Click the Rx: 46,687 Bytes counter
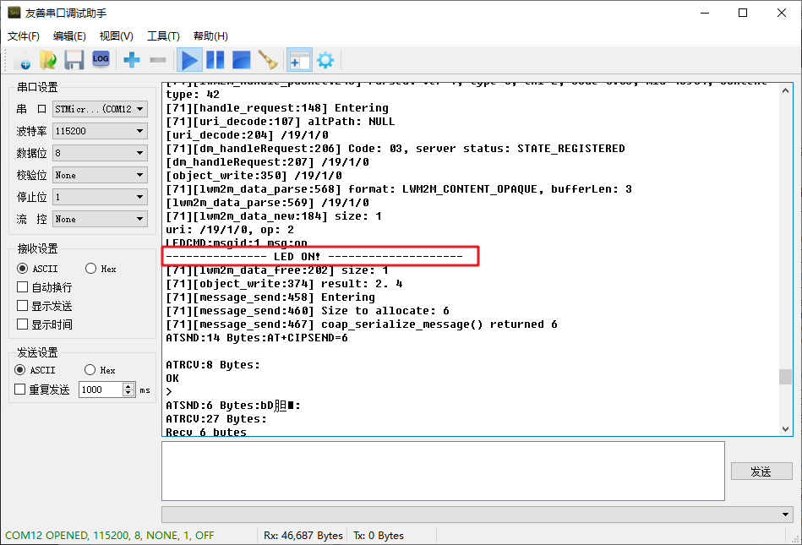 point(303,536)
